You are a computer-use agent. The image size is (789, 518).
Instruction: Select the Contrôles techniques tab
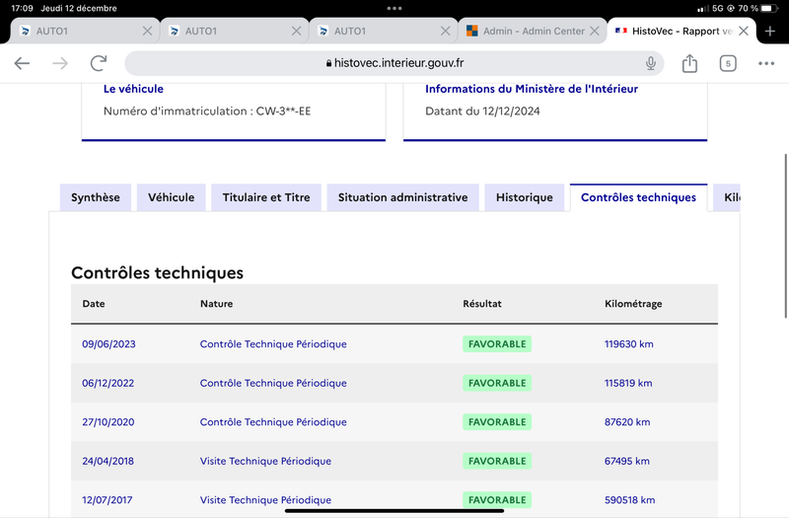tap(638, 197)
